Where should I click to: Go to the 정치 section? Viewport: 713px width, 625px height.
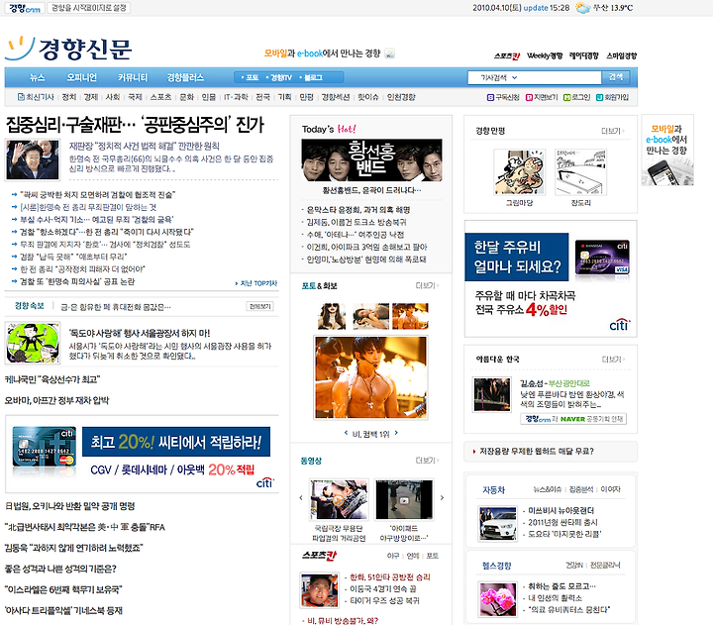[69, 97]
